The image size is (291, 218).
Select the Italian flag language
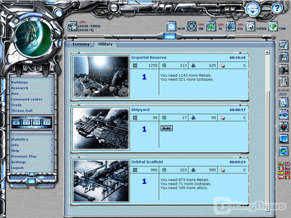click(281, 168)
